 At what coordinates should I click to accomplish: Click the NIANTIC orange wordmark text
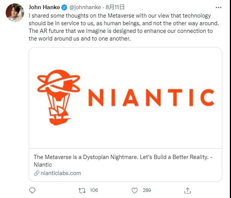(151, 97)
